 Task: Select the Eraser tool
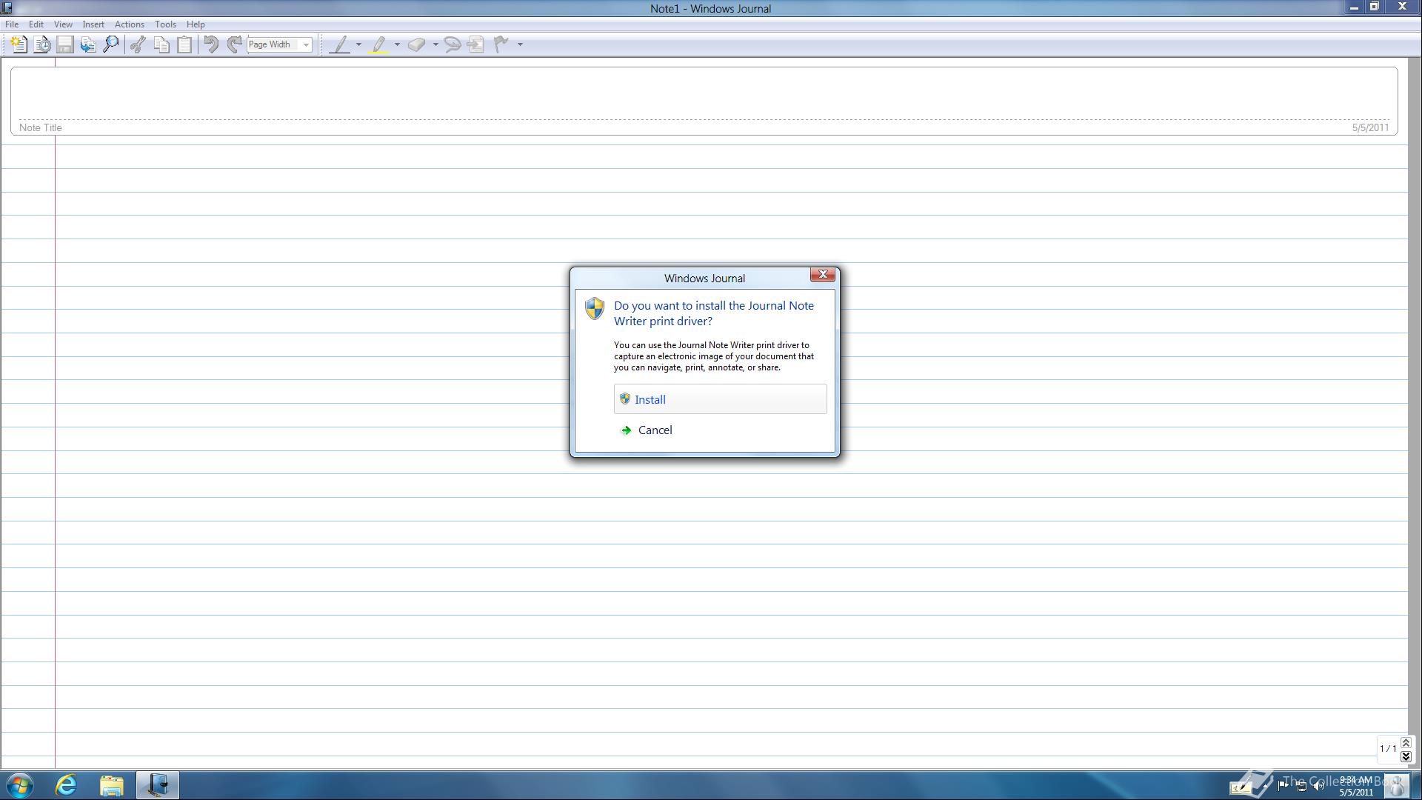[x=417, y=44]
